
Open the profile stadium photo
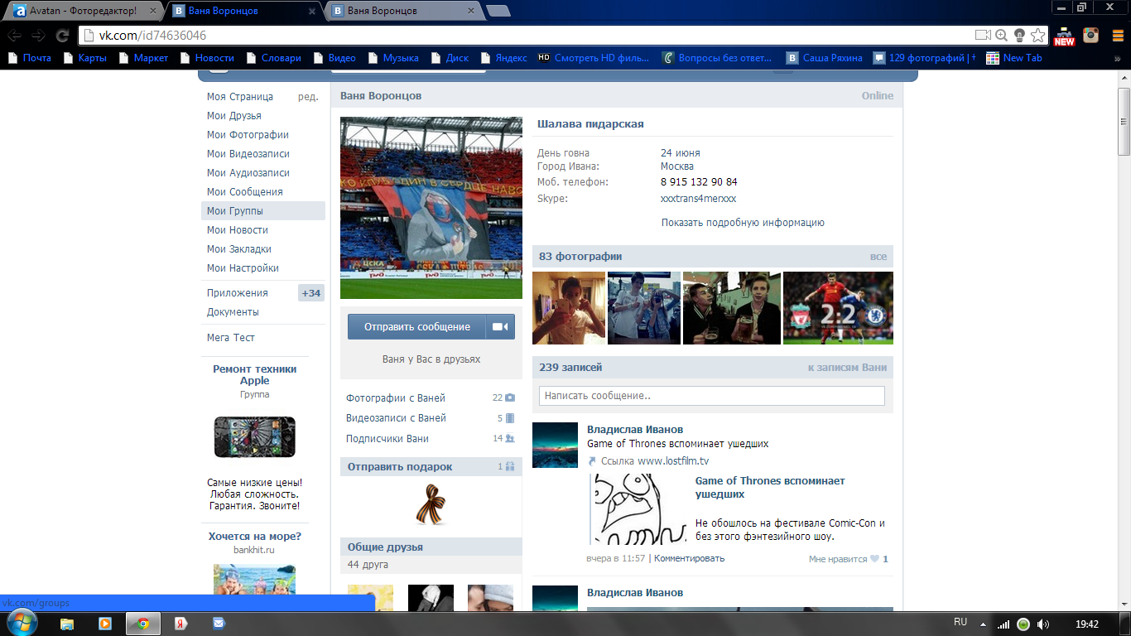tap(431, 207)
